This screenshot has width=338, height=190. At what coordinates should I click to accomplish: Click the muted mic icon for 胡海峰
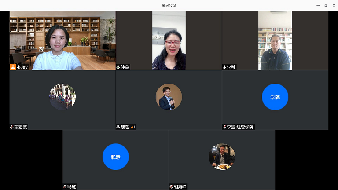[x=171, y=187]
